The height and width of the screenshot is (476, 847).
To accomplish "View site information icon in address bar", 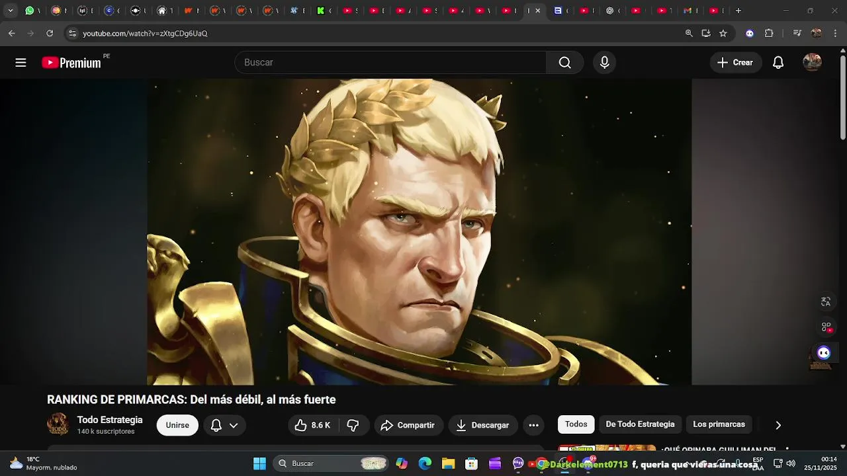I will 73,33.
